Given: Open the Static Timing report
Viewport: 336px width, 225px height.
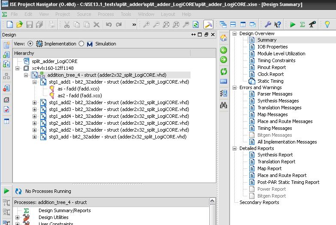Looking at the screenshot, I should click(270, 81).
